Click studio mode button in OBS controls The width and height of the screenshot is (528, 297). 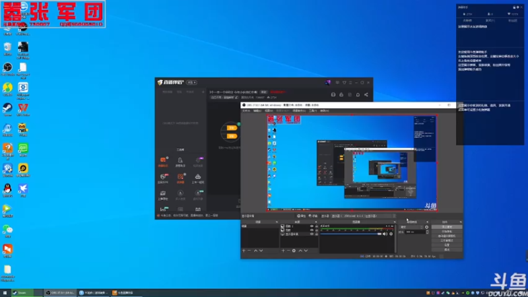click(447, 240)
